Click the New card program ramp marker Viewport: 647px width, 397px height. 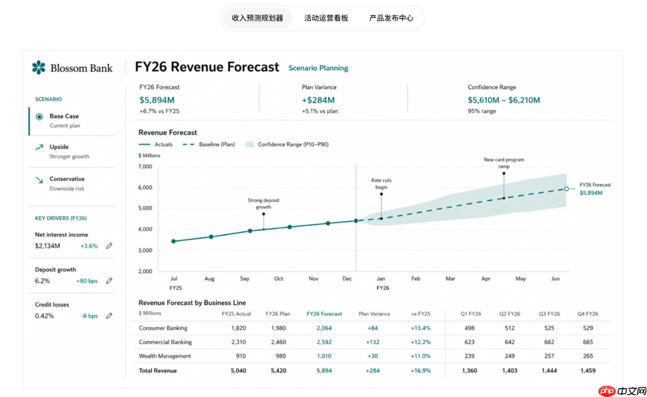click(x=504, y=174)
